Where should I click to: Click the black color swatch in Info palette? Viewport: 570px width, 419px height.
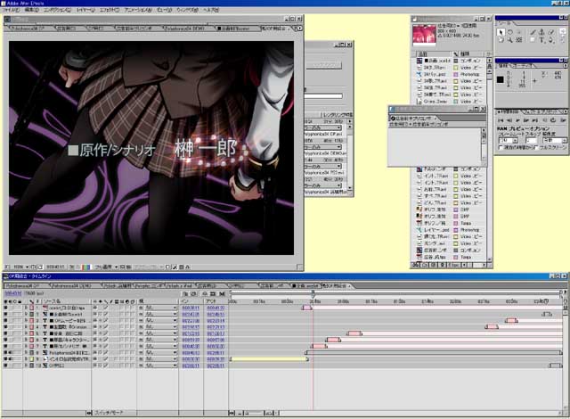coord(501,79)
